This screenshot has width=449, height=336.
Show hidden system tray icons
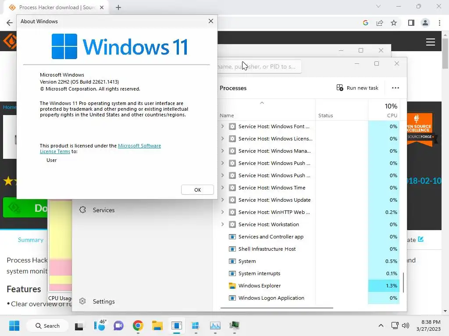coord(381,325)
